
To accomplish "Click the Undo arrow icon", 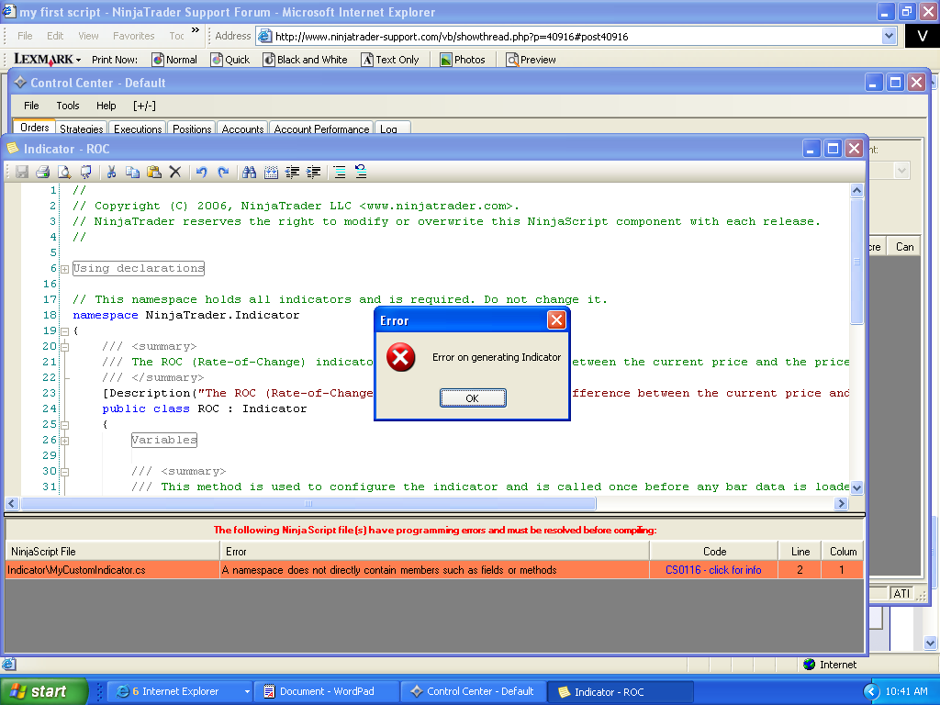I will 201,172.
